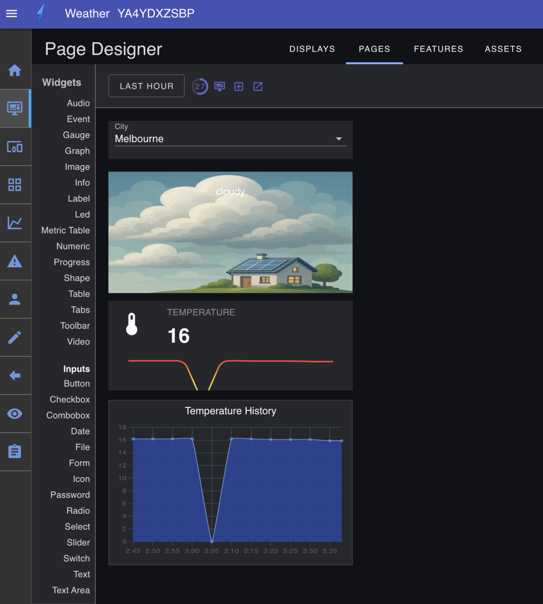Click the add widget plus icon
Viewport: 543px width, 604px height.
pos(239,86)
